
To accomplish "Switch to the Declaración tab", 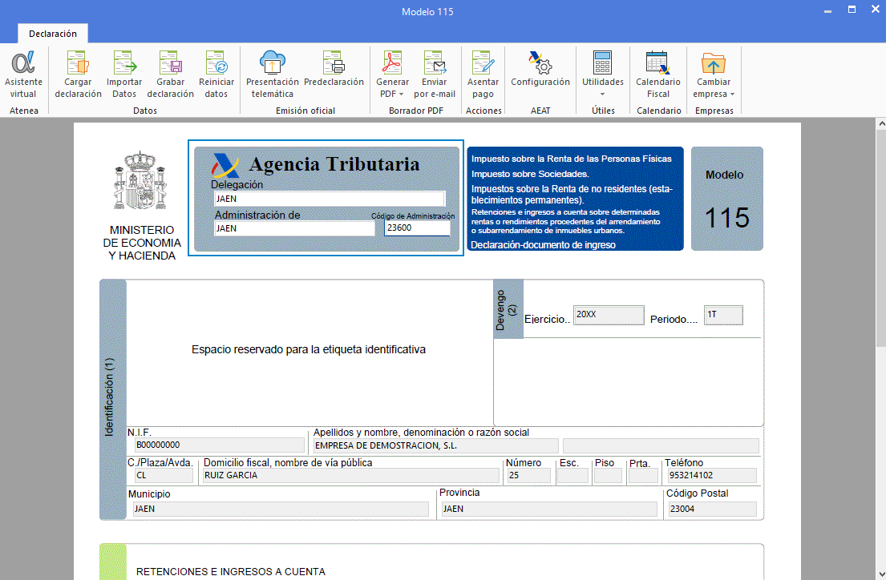I will tap(52, 34).
